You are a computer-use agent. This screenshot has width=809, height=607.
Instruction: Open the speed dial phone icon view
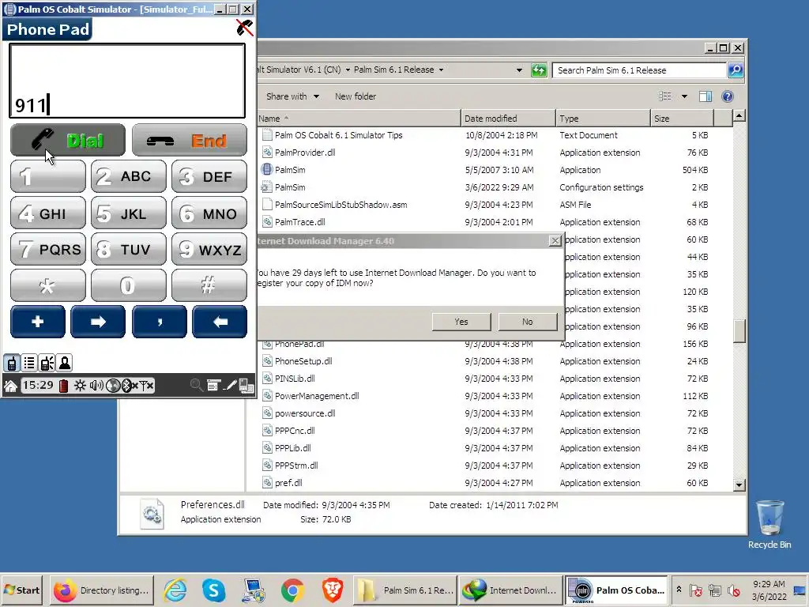point(47,364)
